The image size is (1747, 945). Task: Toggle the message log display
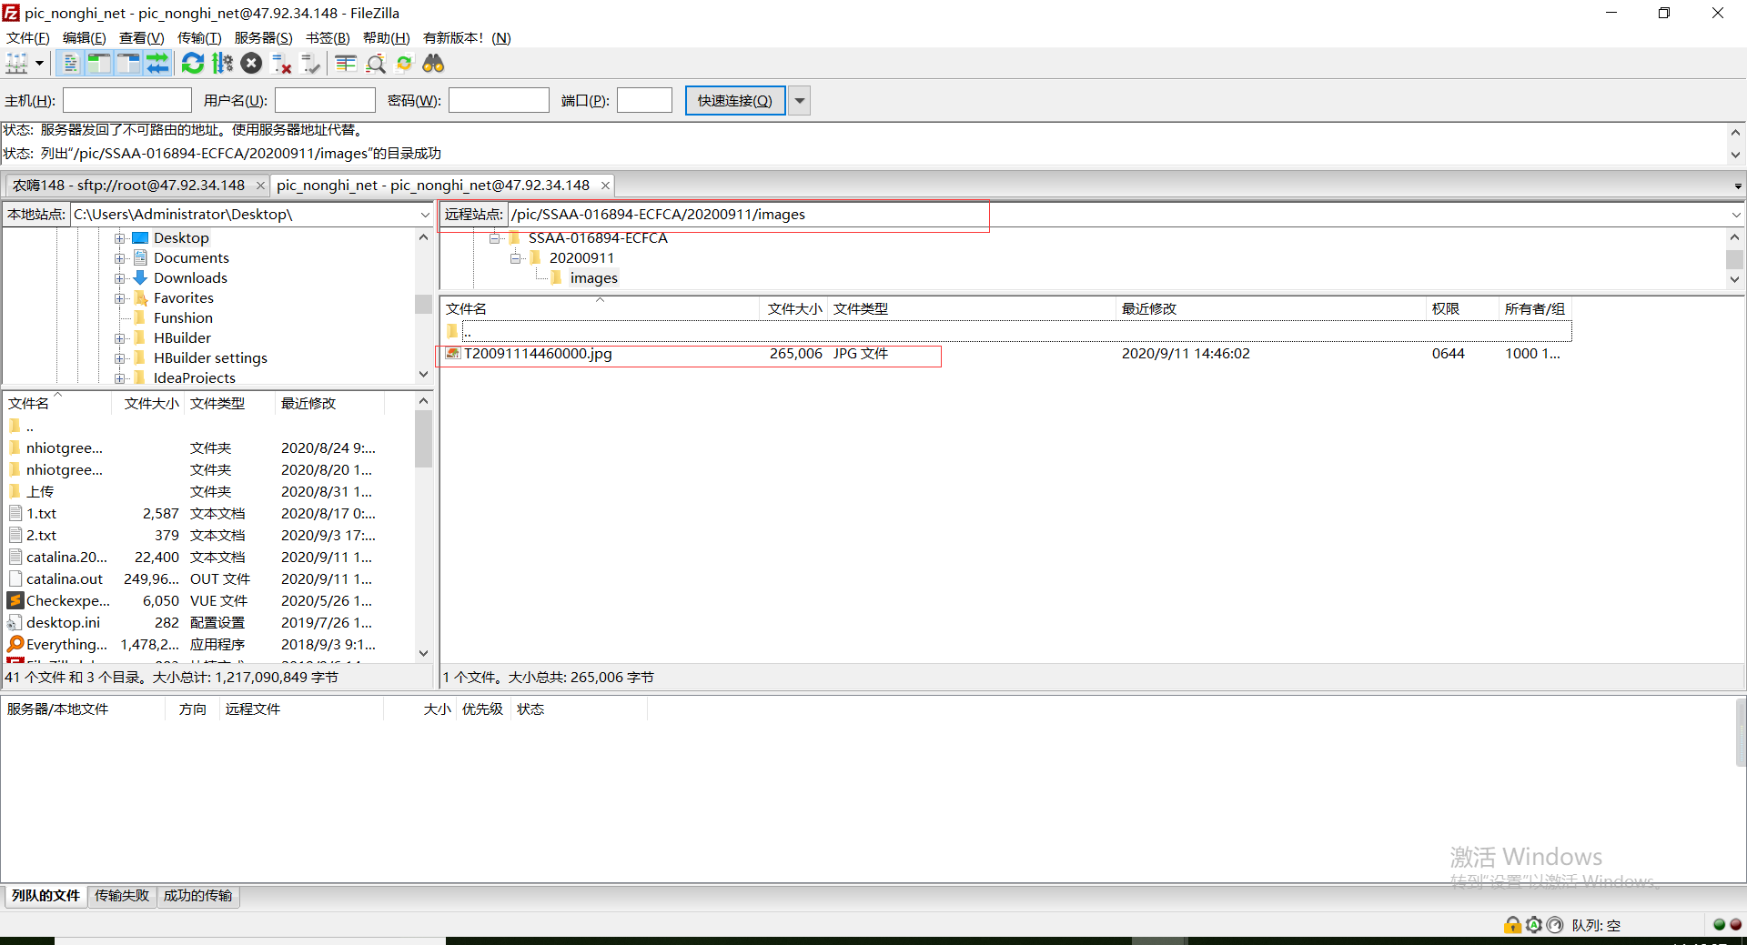click(70, 64)
